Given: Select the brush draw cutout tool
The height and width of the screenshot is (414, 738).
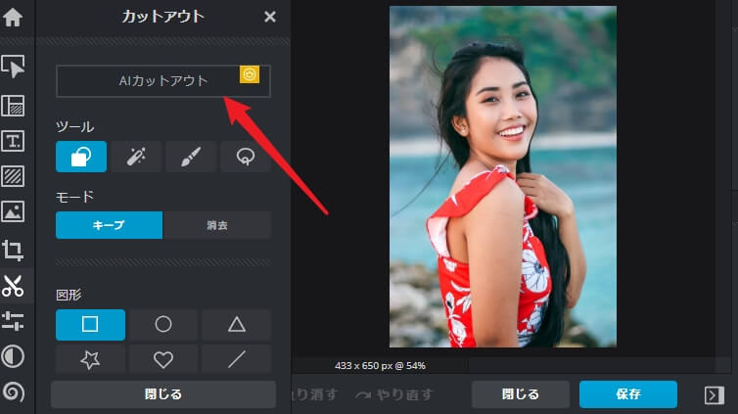Looking at the screenshot, I should 191,157.
